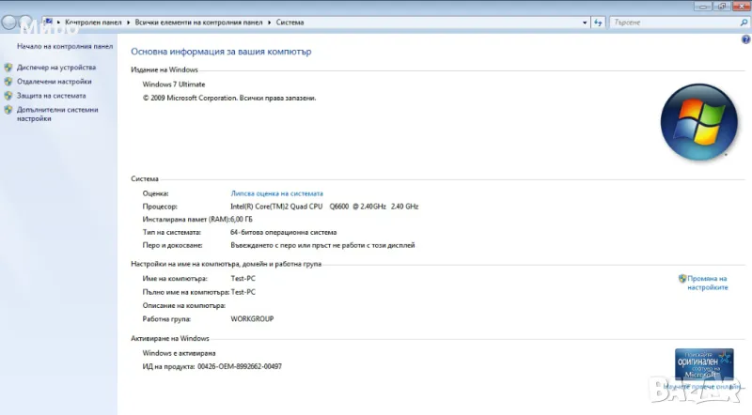Expand the arrow after the Всички елементи breadcrumb

coord(271,21)
